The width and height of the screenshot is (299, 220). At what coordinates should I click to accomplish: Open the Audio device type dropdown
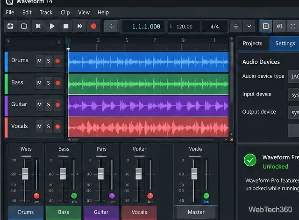tap(293, 77)
